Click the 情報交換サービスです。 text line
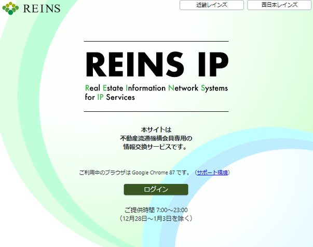 click(155, 147)
